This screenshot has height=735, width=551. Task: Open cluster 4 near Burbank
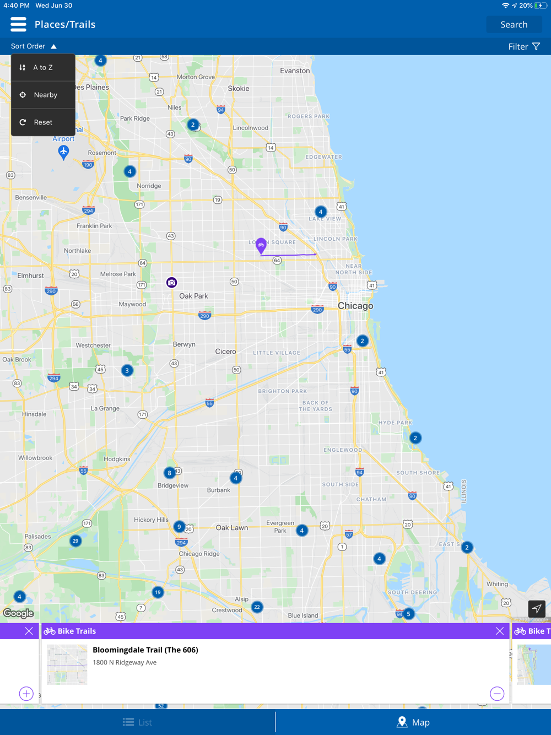(x=236, y=478)
